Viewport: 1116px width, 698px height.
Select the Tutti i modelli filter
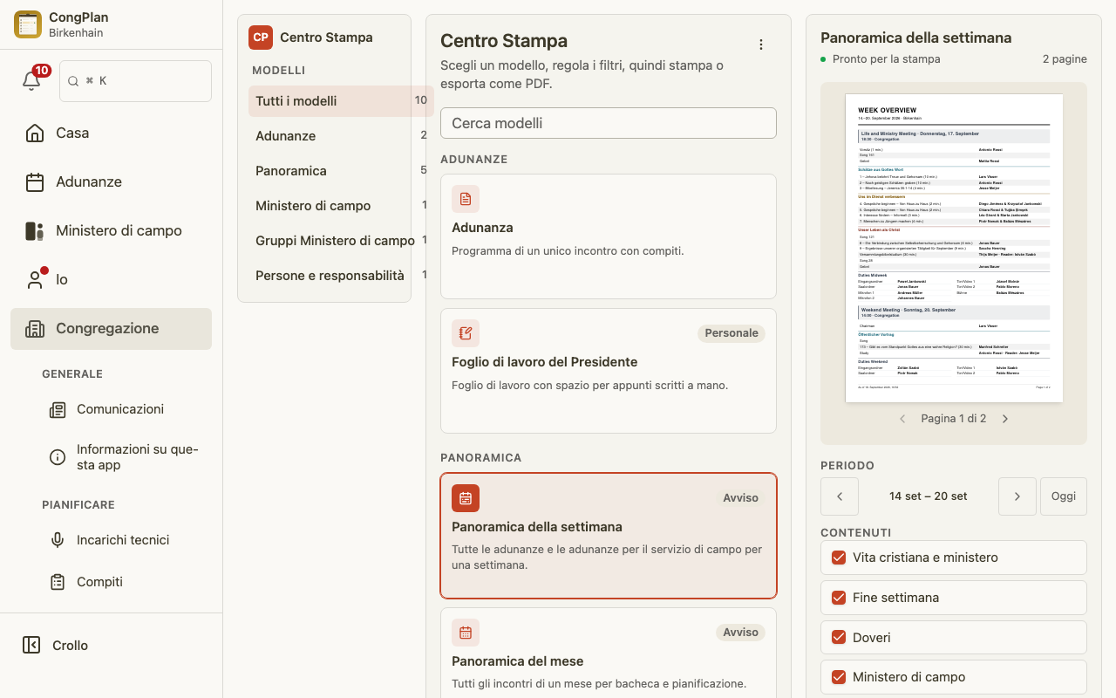(341, 101)
